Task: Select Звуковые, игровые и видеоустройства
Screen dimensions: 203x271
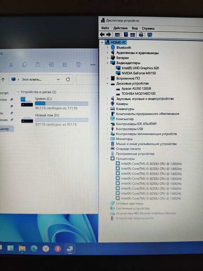Action: pyautogui.click(x=145, y=99)
